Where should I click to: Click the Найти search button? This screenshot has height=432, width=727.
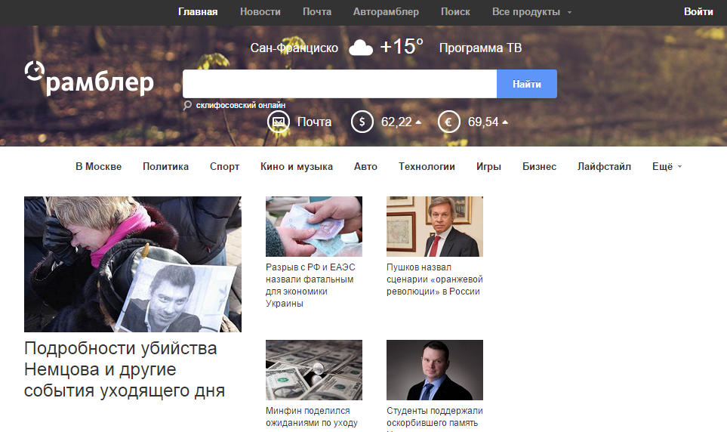(x=527, y=84)
